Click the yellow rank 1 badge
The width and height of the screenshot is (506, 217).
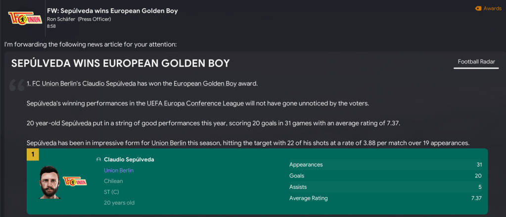(33, 155)
